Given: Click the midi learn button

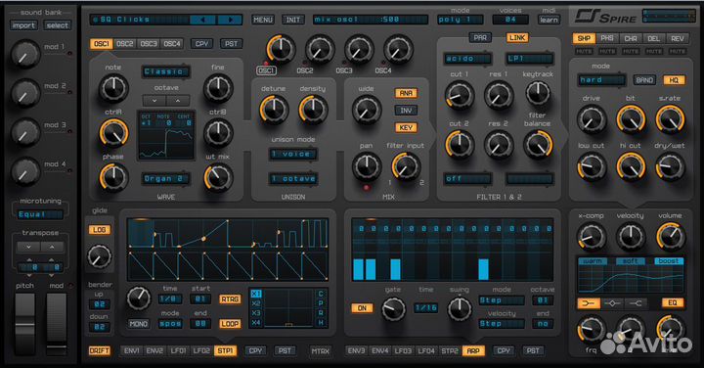Looking at the screenshot, I should click(549, 20).
